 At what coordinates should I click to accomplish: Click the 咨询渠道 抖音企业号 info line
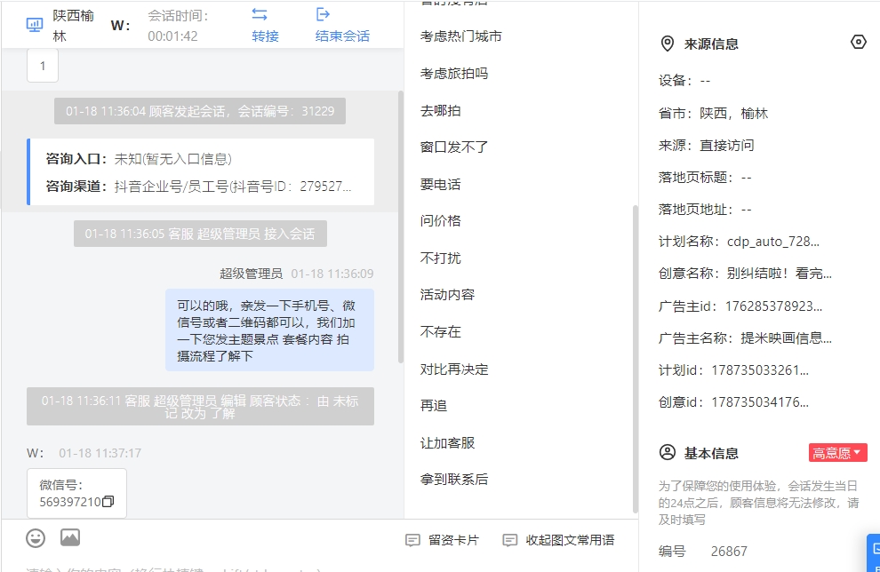click(x=199, y=187)
